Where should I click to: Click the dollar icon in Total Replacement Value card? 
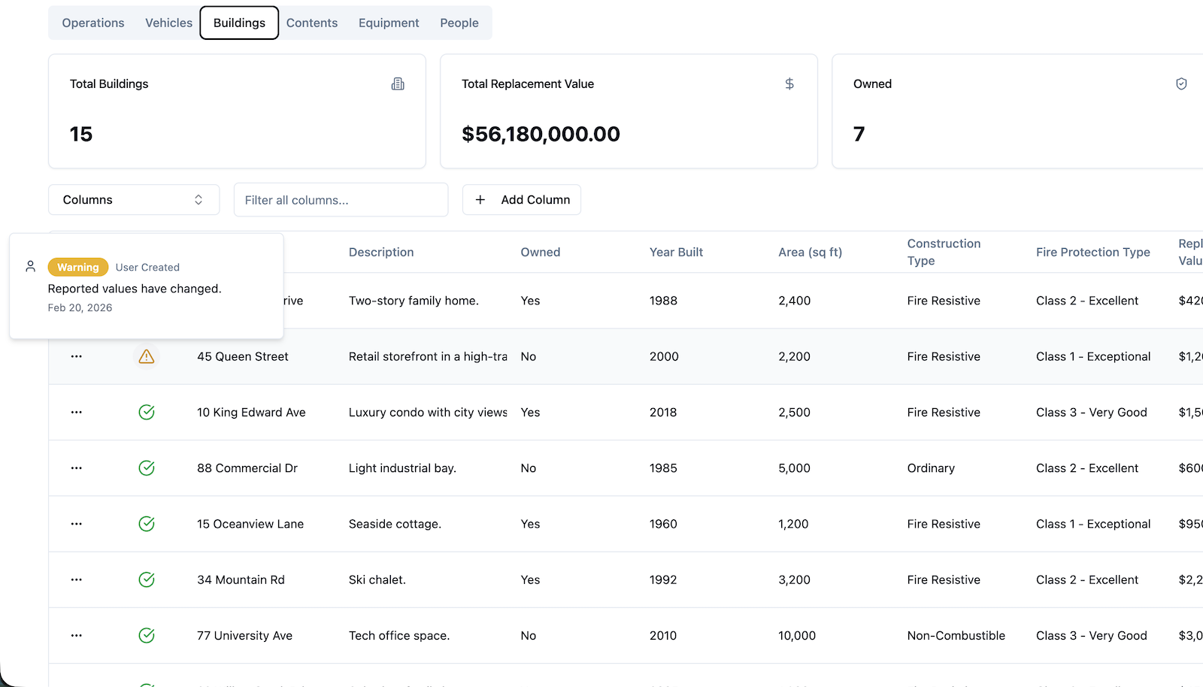click(789, 84)
